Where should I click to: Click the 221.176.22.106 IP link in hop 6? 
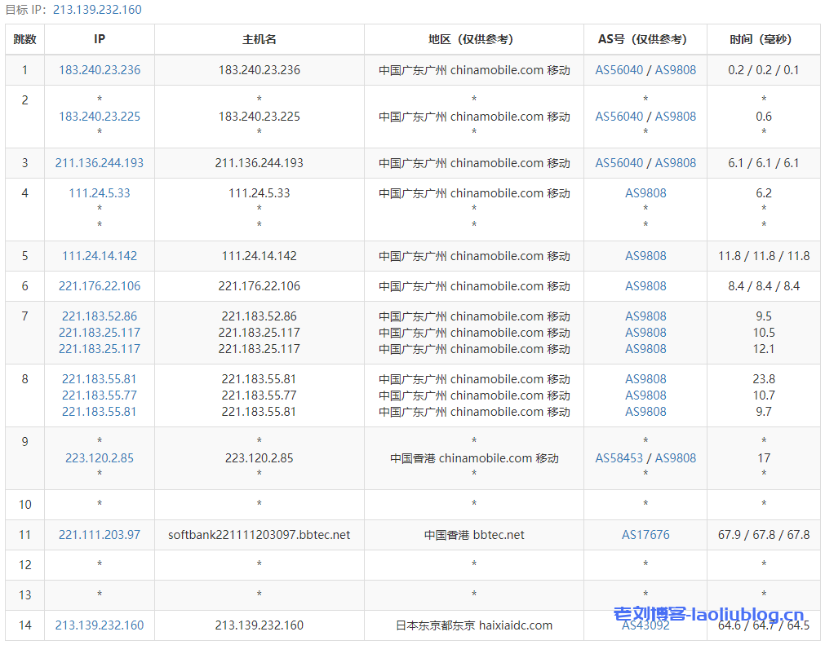(x=100, y=286)
